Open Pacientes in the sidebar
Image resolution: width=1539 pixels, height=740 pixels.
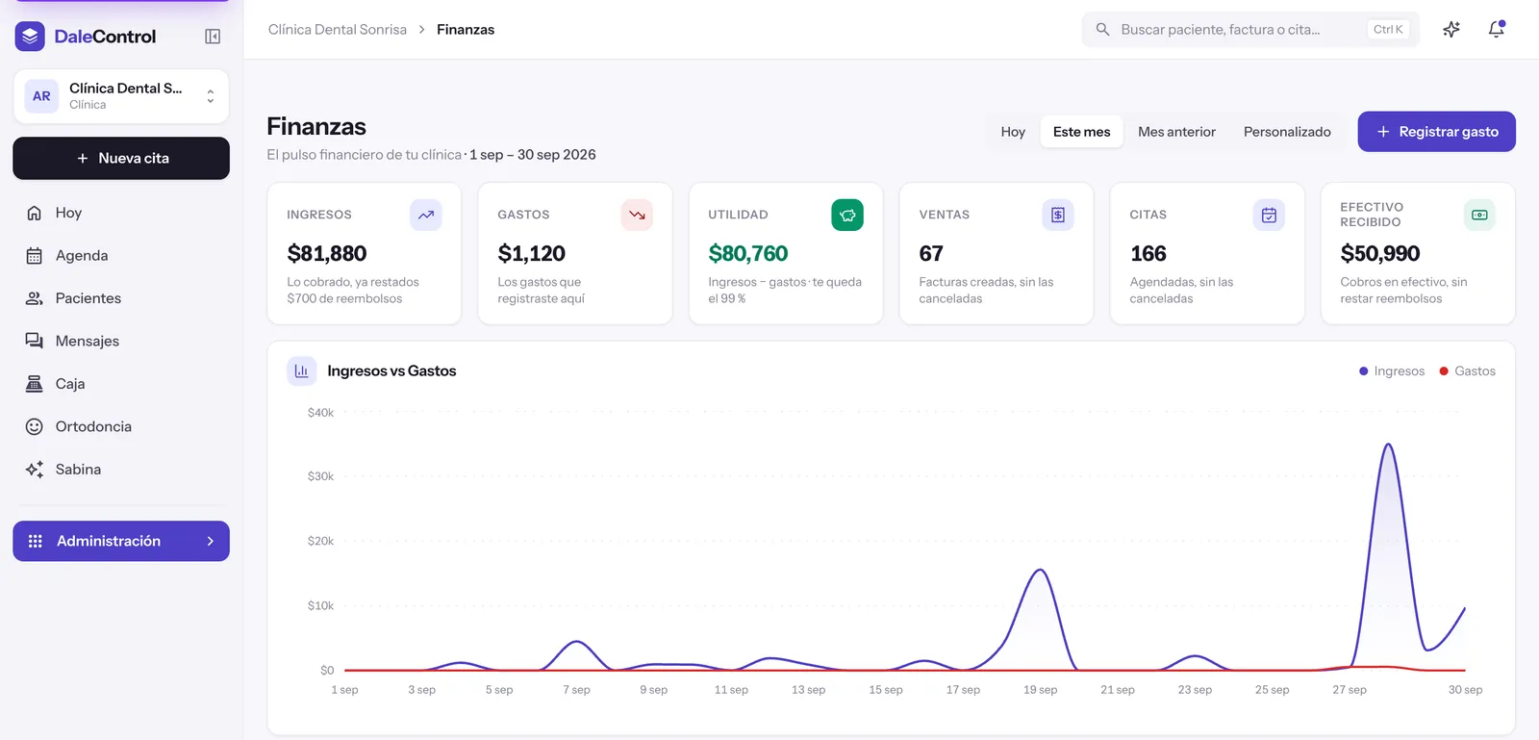121,298
